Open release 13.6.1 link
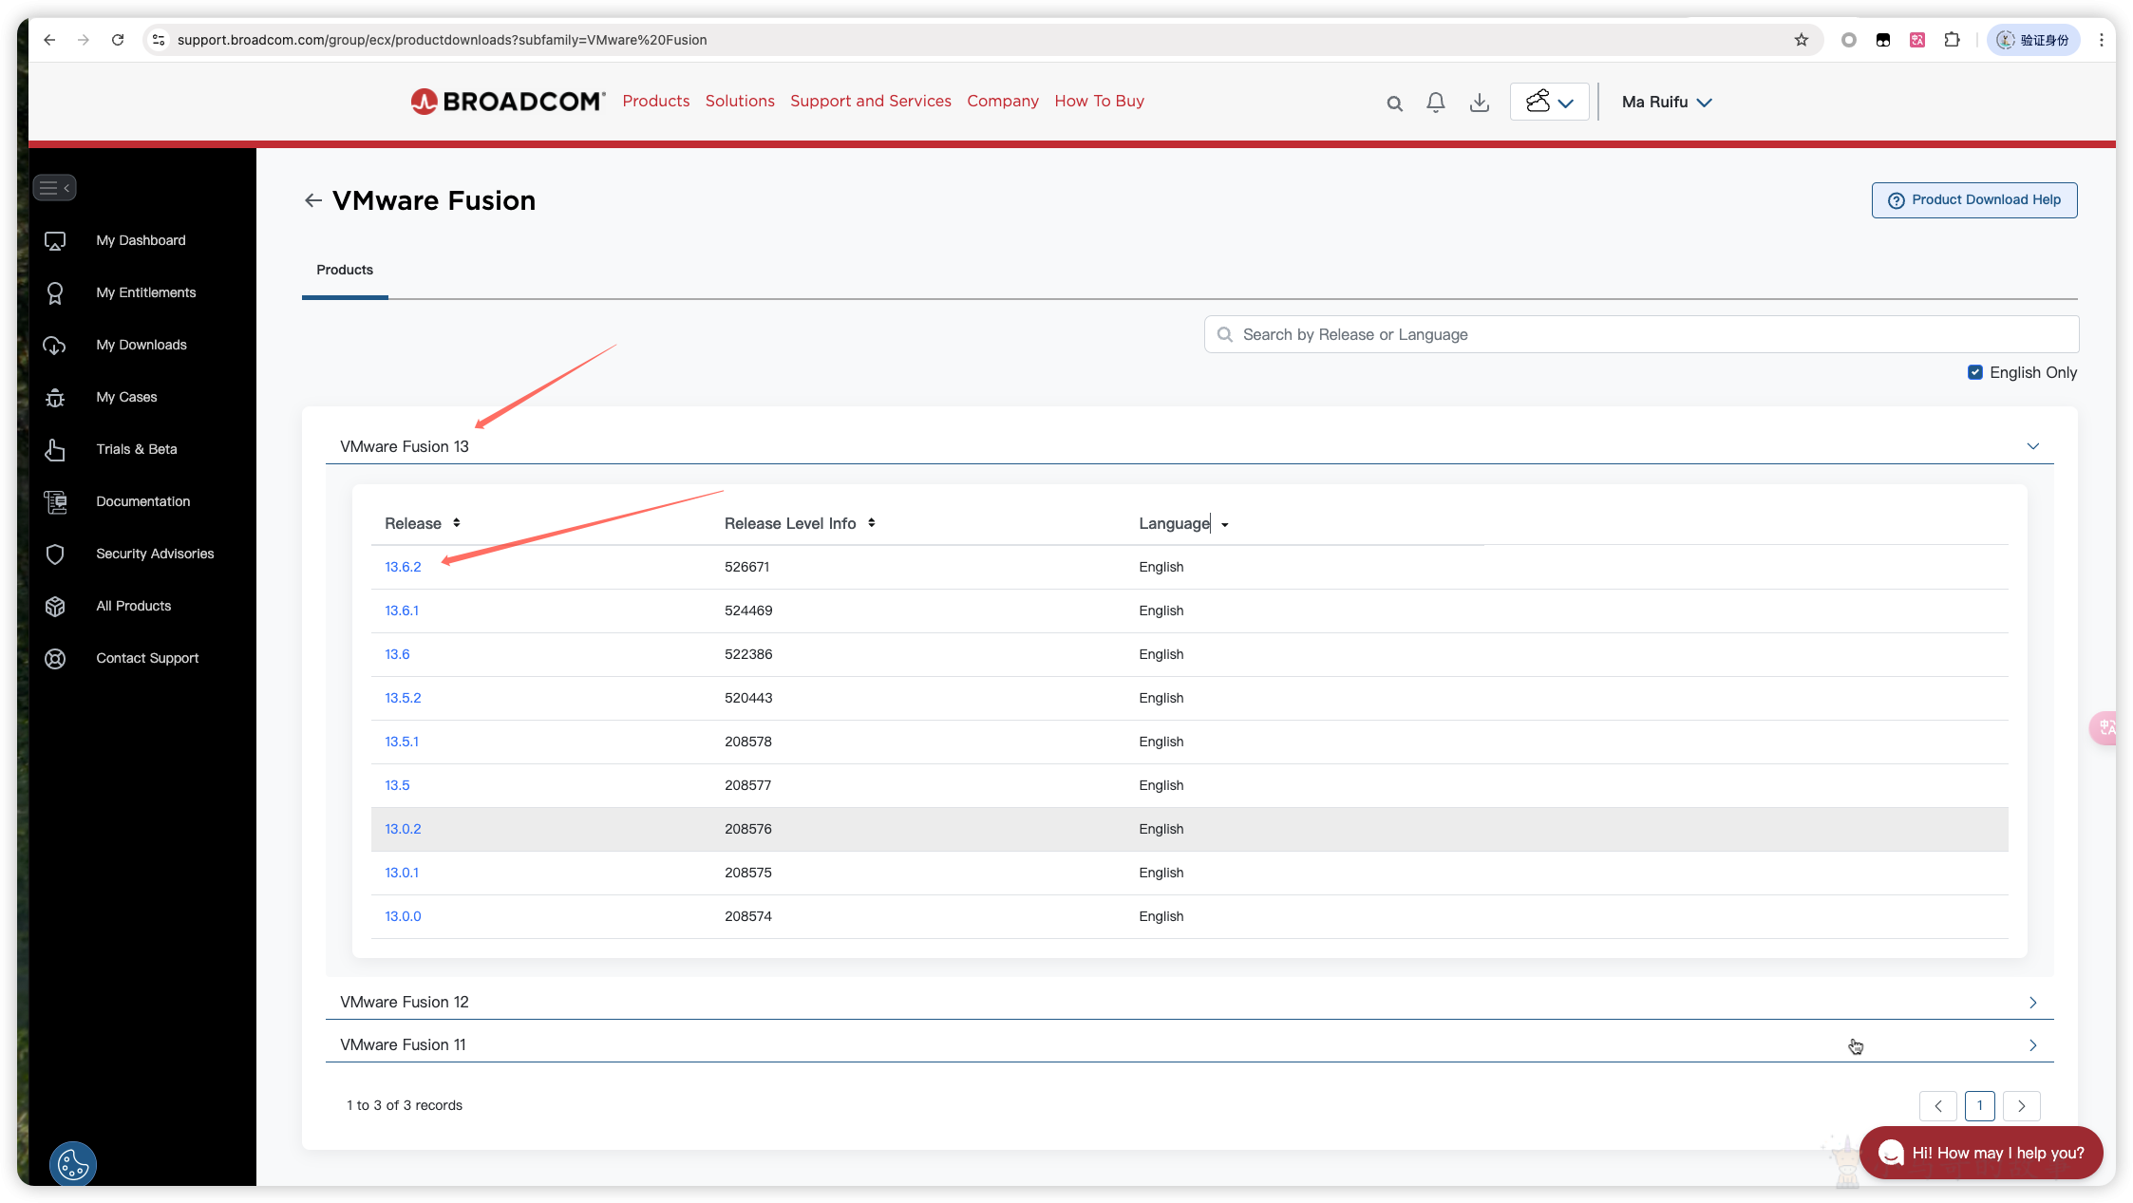This screenshot has width=2133, height=1203. 402,611
